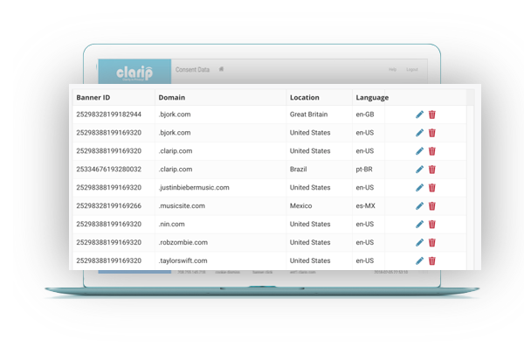Click the table's vertical scrollbar
The image size is (524, 347).
[x=470, y=179]
